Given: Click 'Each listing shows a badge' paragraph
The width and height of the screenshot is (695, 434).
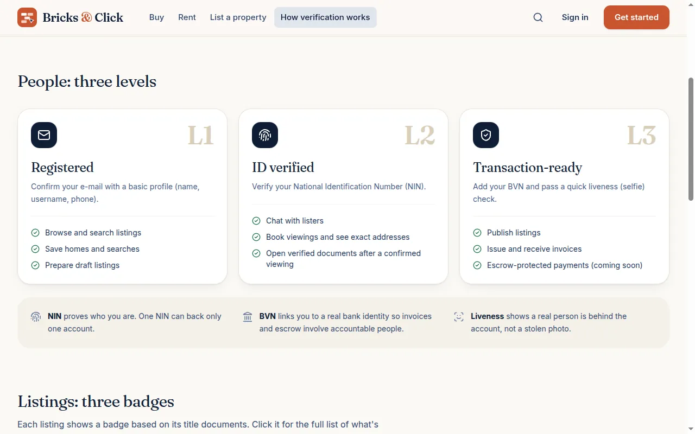Looking at the screenshot, I should coord(198,424).
